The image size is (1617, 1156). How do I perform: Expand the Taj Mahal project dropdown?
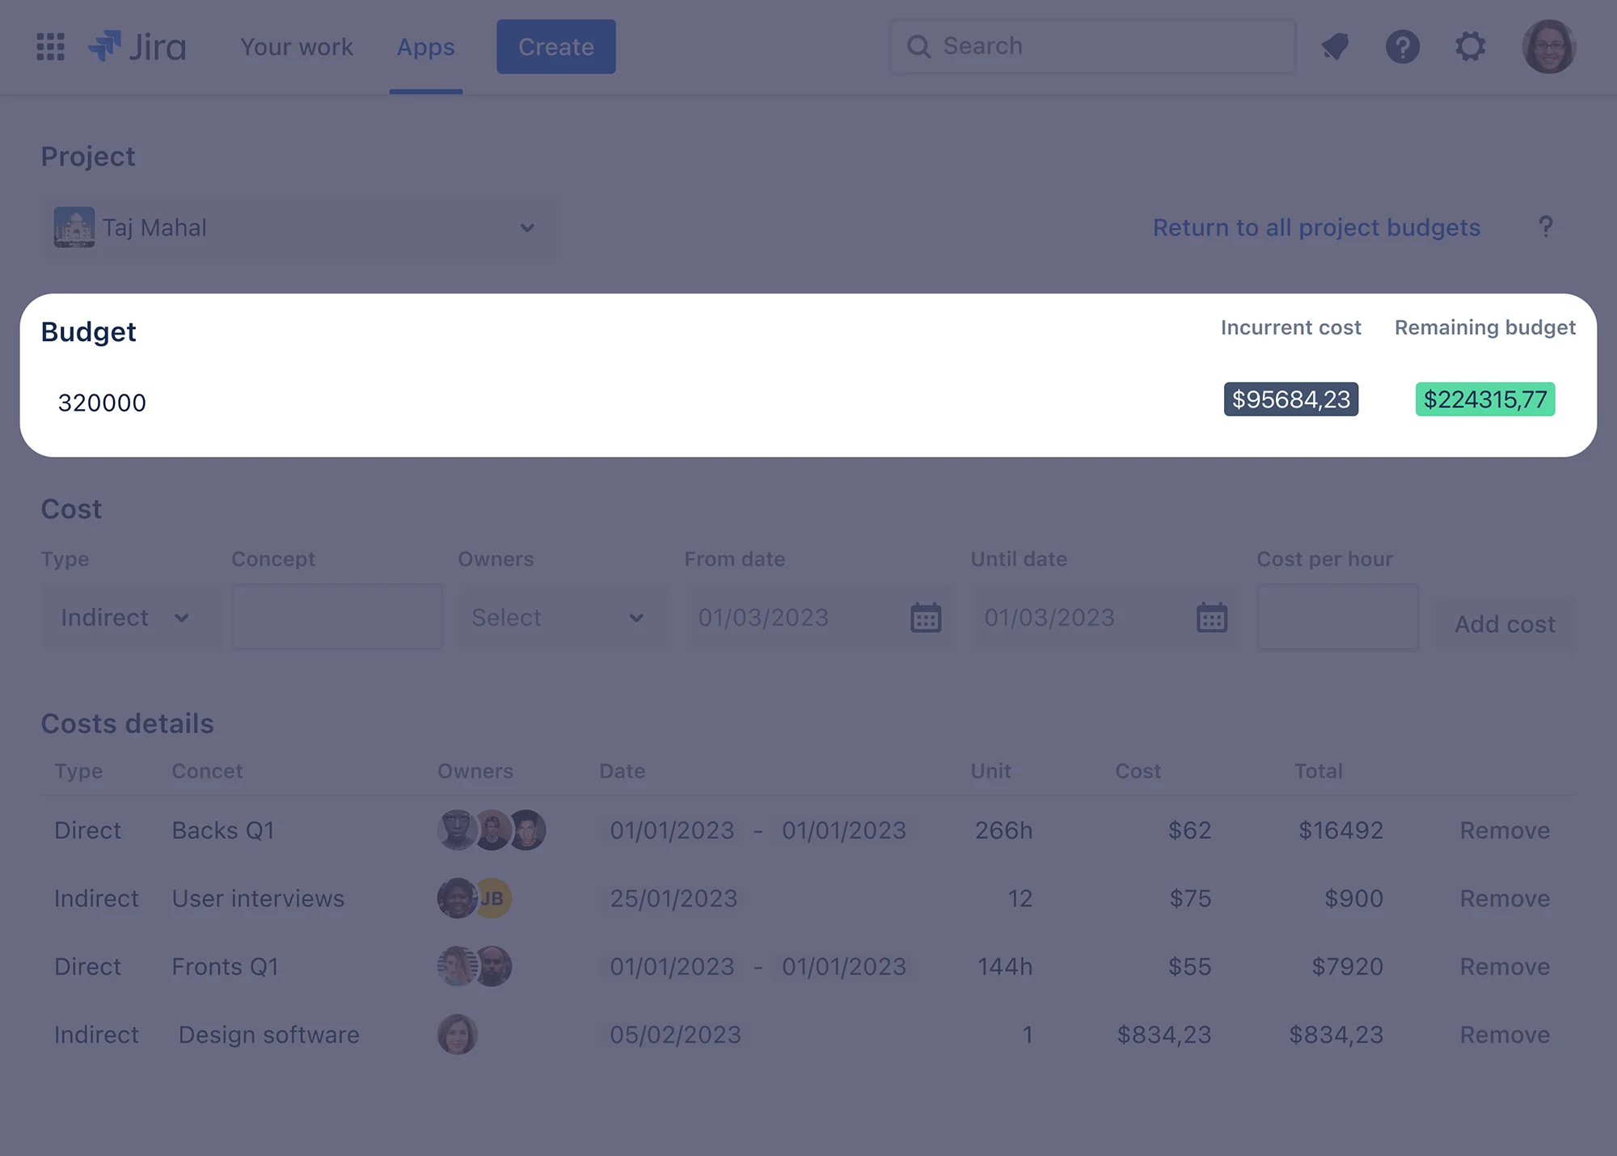click(299, 227)
